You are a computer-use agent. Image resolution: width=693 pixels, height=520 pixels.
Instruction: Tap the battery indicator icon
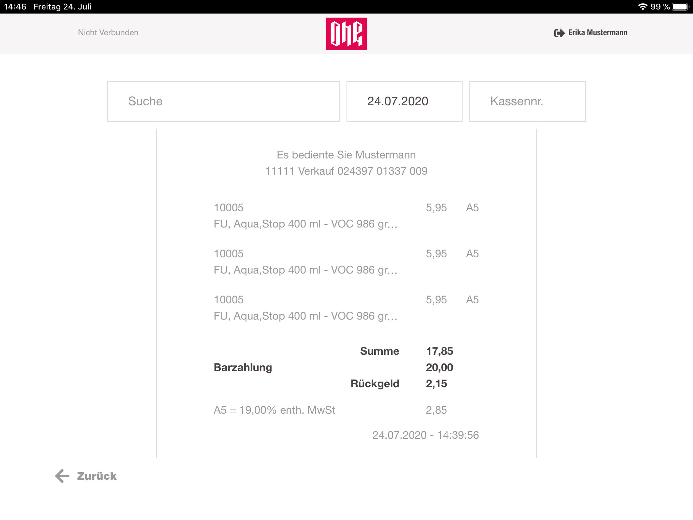click(680, 7)
